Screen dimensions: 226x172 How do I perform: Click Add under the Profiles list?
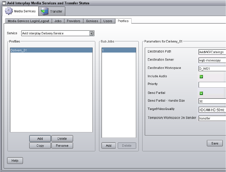coord(40,139)
